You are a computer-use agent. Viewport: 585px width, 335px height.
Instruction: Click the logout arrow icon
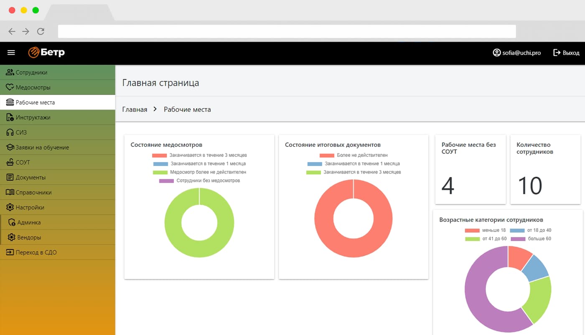pos(557,53)
